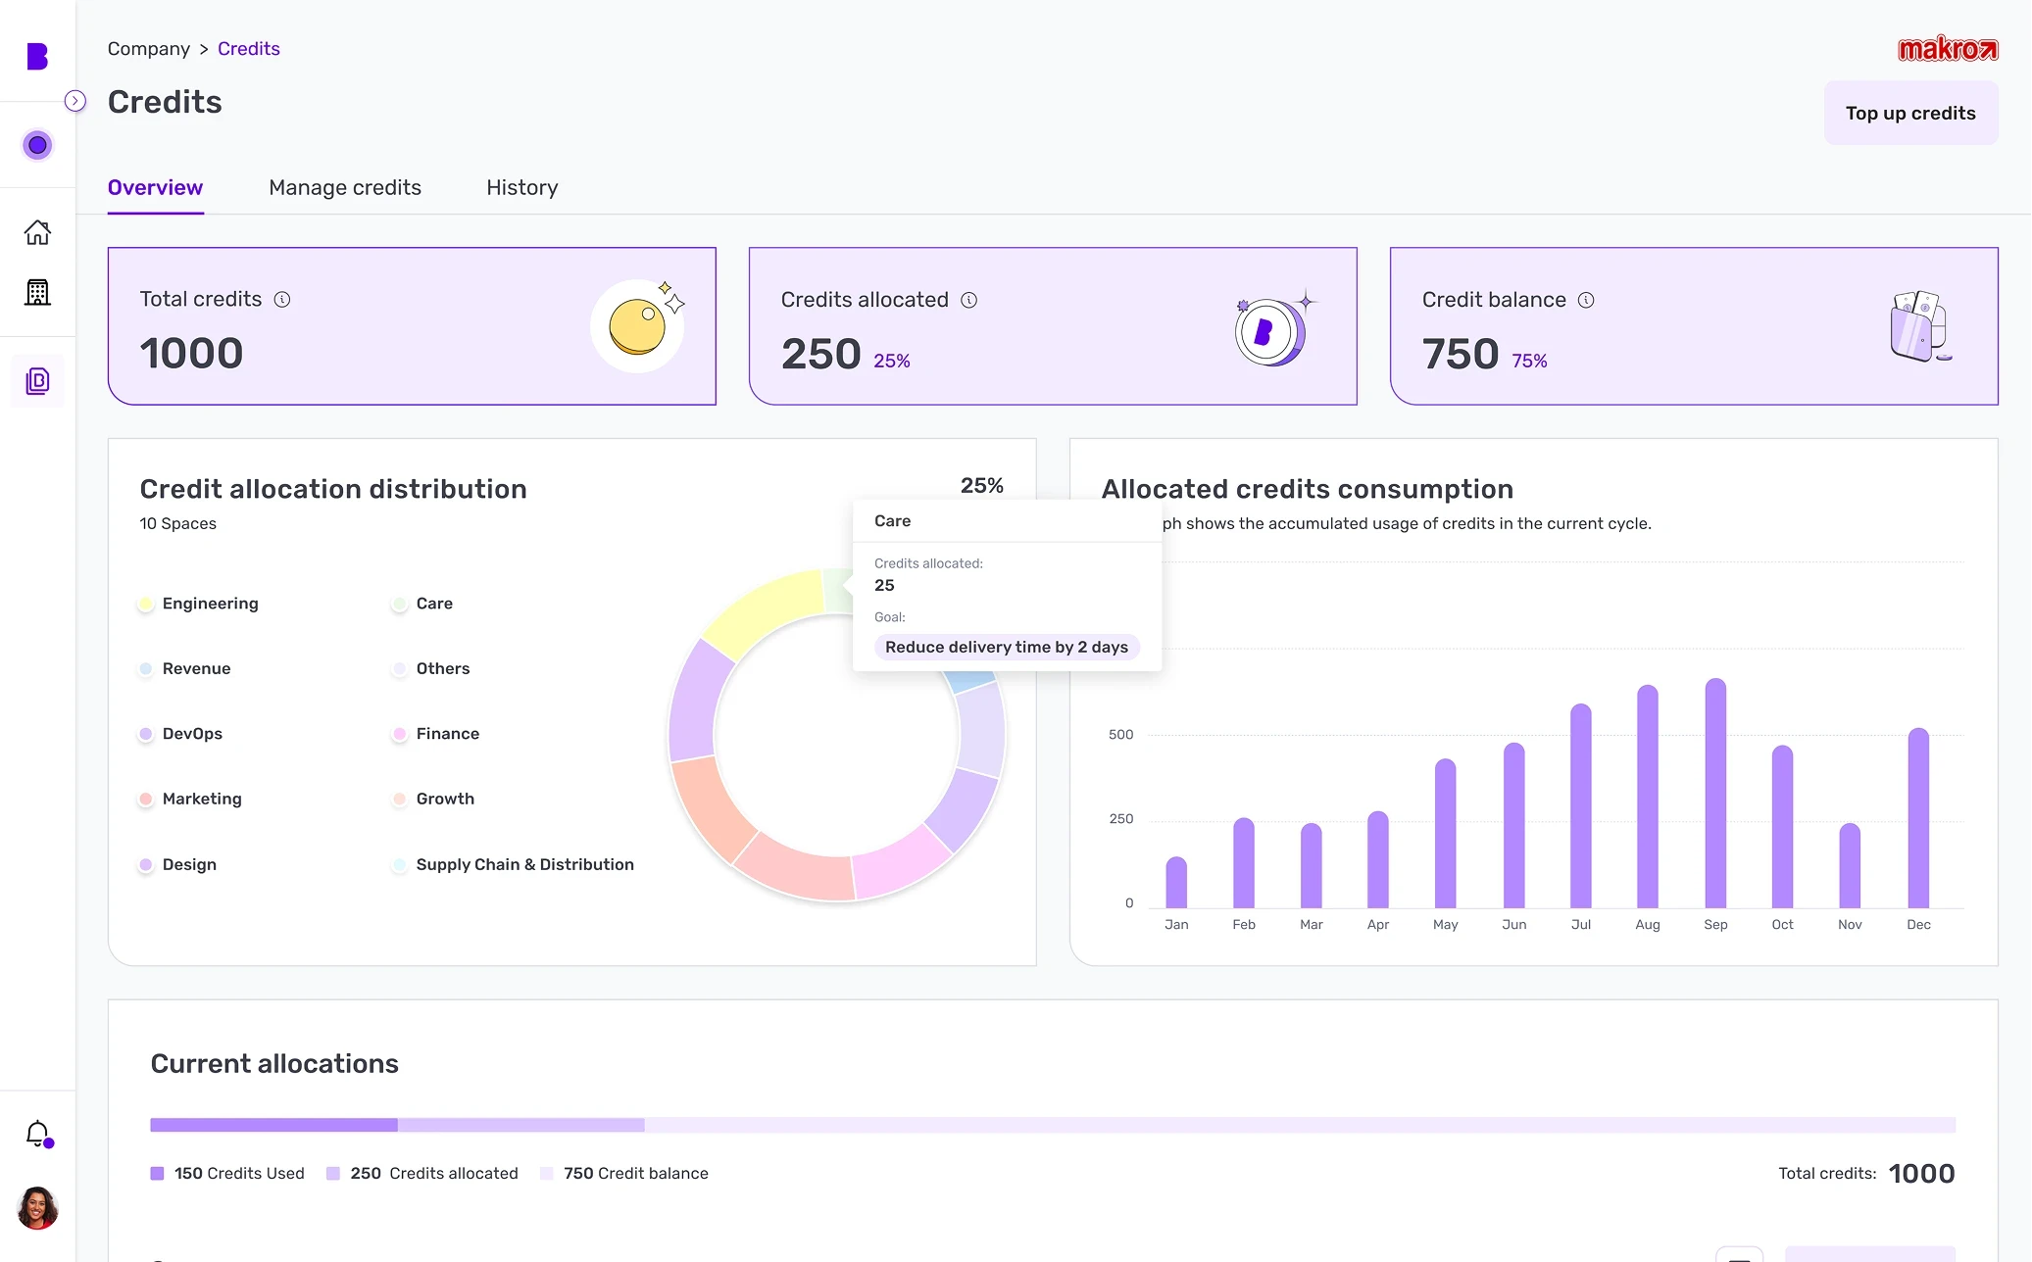Click the gold coin illustration
Viewport: 2032px width, 1262px height.
click(x=639, y=325)
